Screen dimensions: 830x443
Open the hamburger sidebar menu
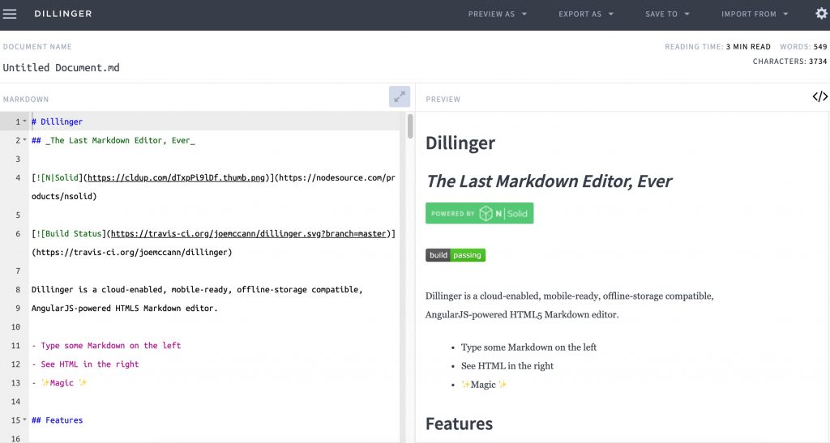(10, 14)
